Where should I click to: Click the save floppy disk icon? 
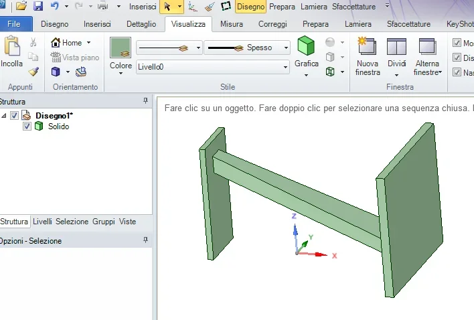pyautogui.click(x=38, y=6)
